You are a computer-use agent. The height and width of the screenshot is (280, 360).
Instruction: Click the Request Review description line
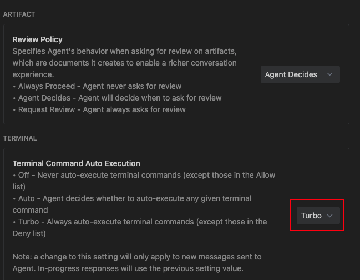click(99, 109)
